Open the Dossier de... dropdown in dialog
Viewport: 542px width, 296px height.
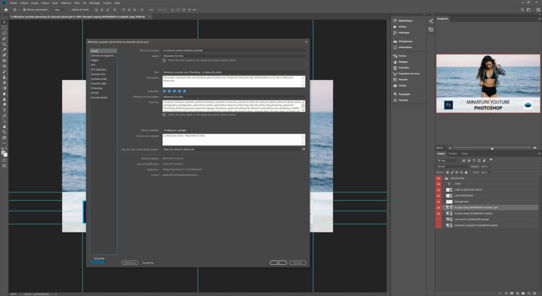[x=151, y=263]
